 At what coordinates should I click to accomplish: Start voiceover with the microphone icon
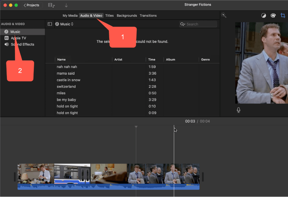(238, 110)
